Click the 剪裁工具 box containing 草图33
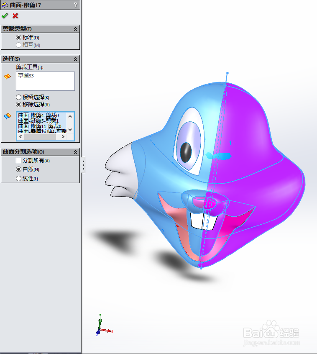Image resolution: width=317 pixels, height=354 pixels. click(45, 81)
